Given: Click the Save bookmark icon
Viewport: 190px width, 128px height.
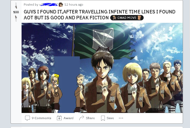Looking at the screenshot, I should [x=103, y=118].
